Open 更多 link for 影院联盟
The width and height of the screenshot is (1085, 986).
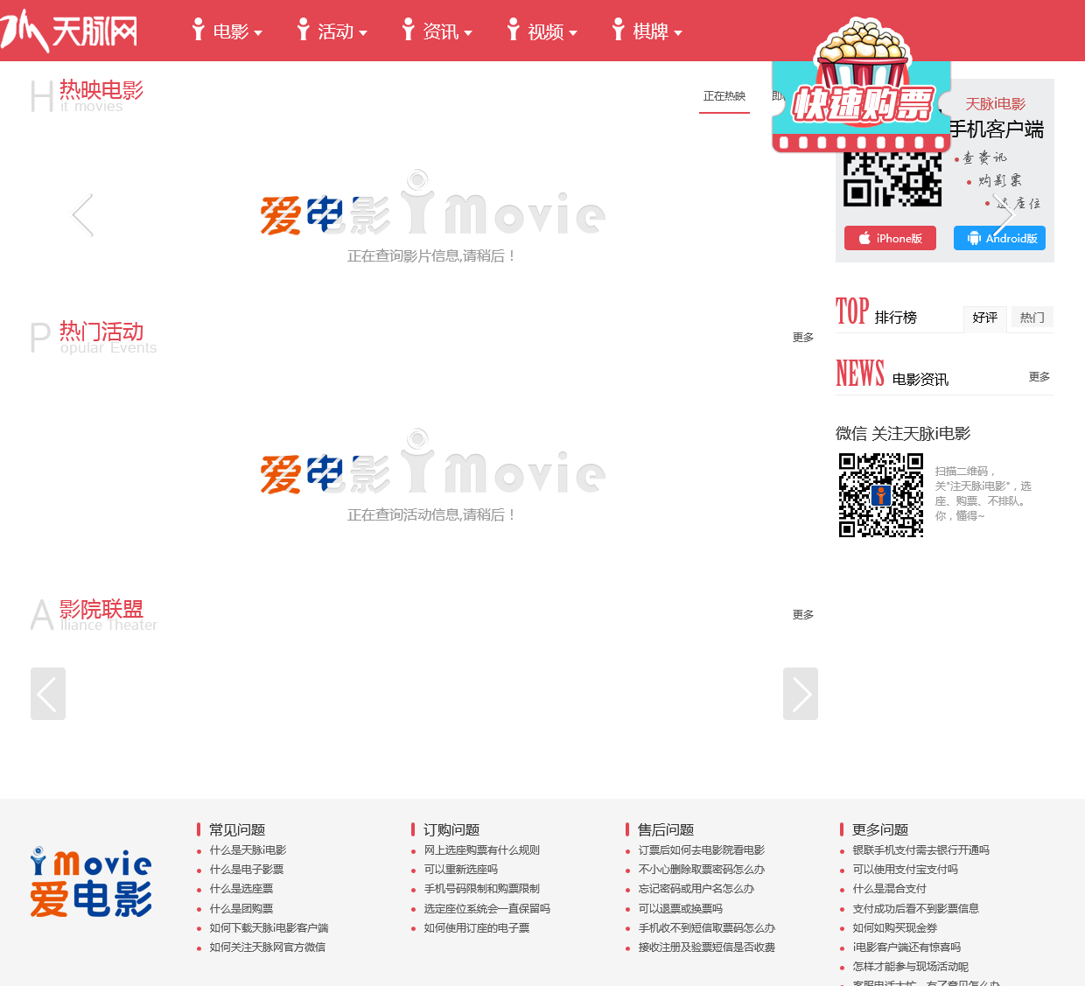pyautogui.click(x=803, y=615)
